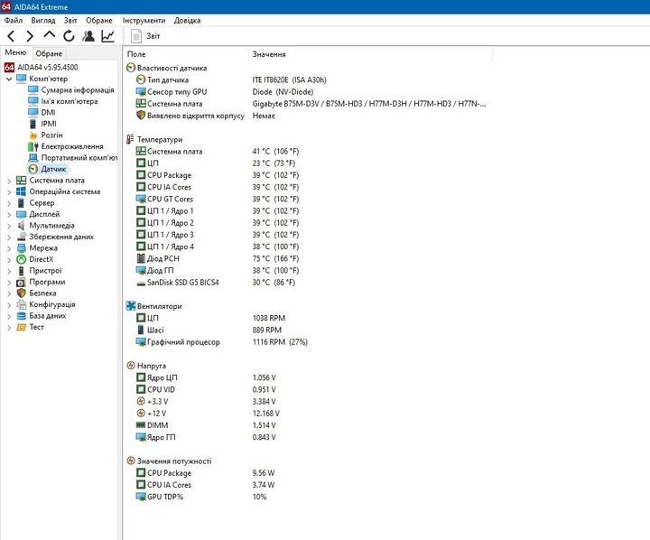Open the Вигляд menu

[42, 20]
